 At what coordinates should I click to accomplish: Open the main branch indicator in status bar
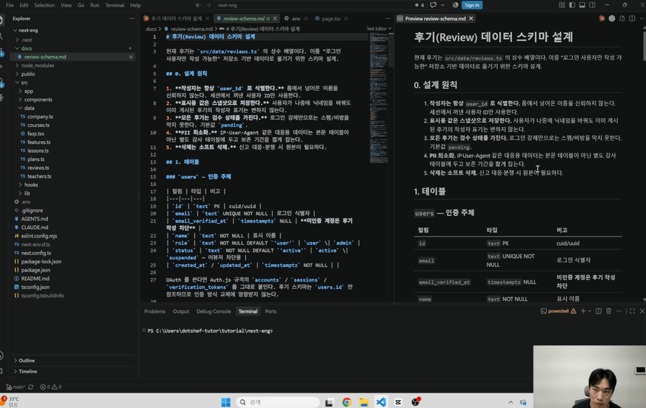(16, 387)
